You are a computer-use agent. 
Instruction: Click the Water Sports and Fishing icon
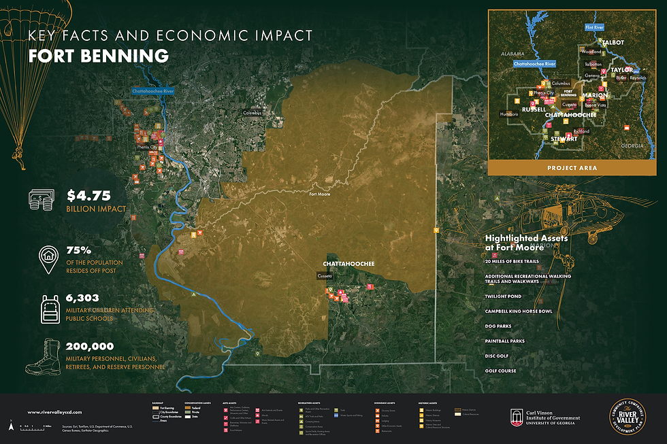tap(336, 414)
